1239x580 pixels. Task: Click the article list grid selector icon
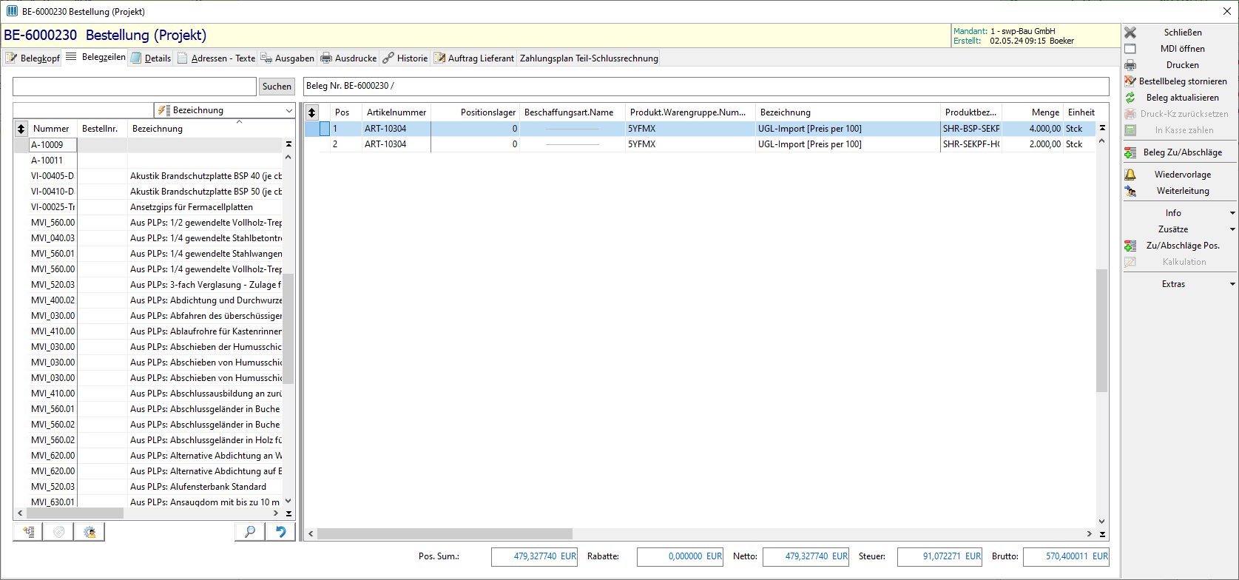coord(21,129)
